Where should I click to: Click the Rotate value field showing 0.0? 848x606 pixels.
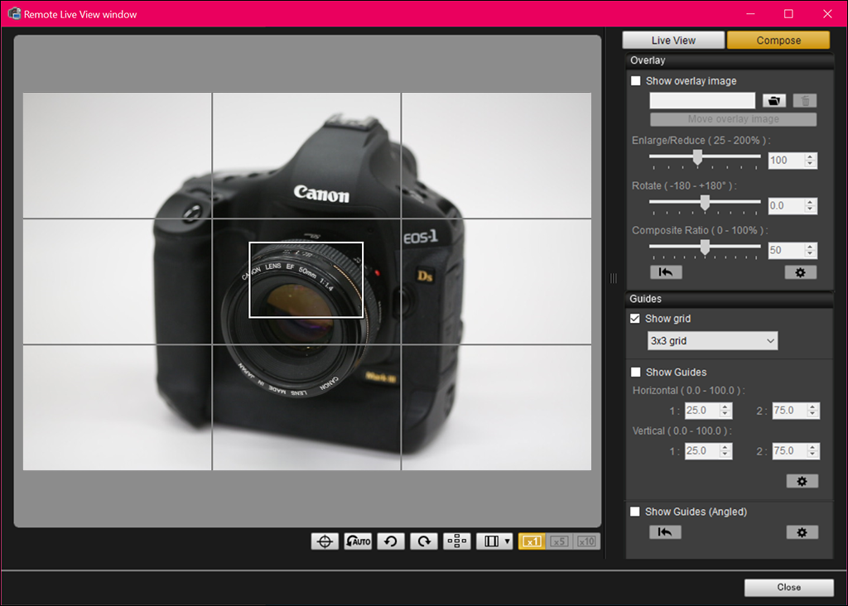pos(787,205)
